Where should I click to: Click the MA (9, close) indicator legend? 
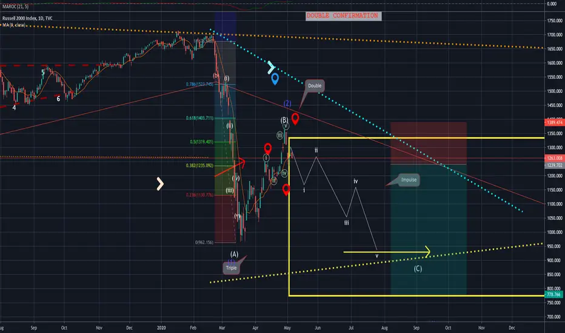[14, 25]
